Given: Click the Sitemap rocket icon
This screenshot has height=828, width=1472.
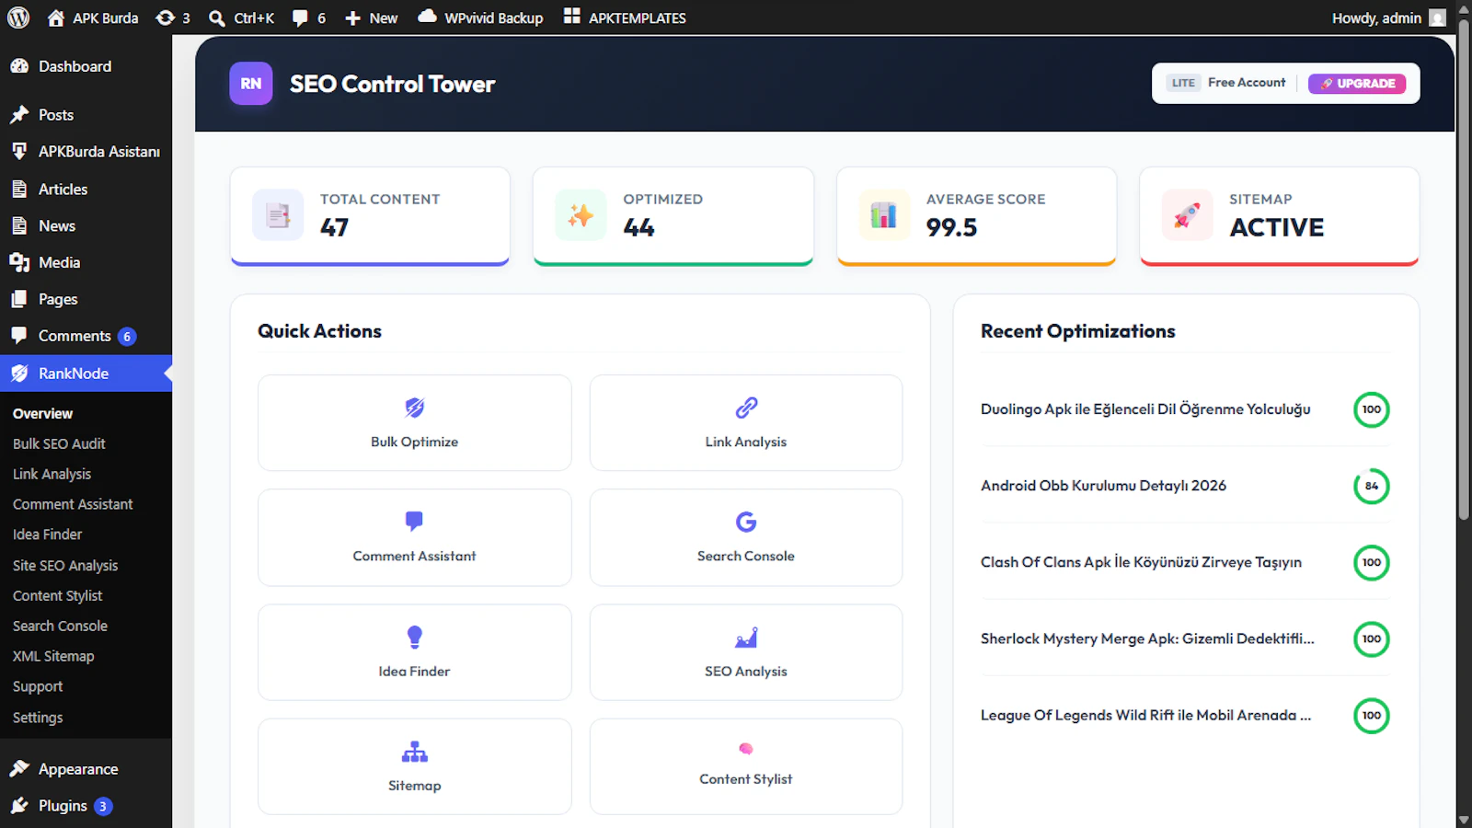Looking at the screenshot, I should click(1187, 215).
